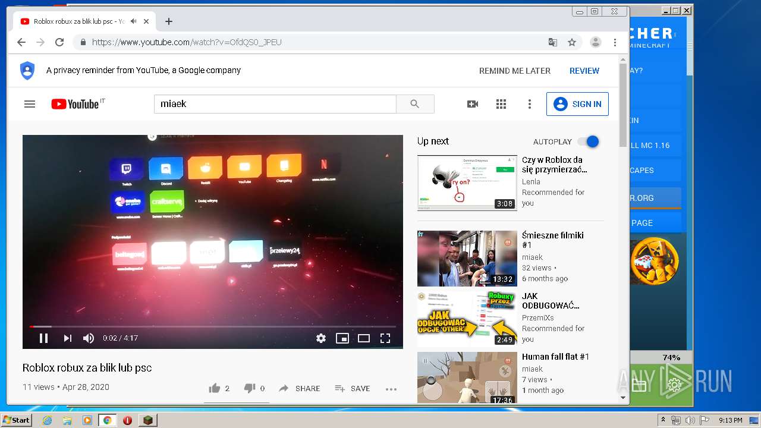Pause the video
Image resolution: width=761 pixels, height=428 pixels.
[x=43, y=338]
